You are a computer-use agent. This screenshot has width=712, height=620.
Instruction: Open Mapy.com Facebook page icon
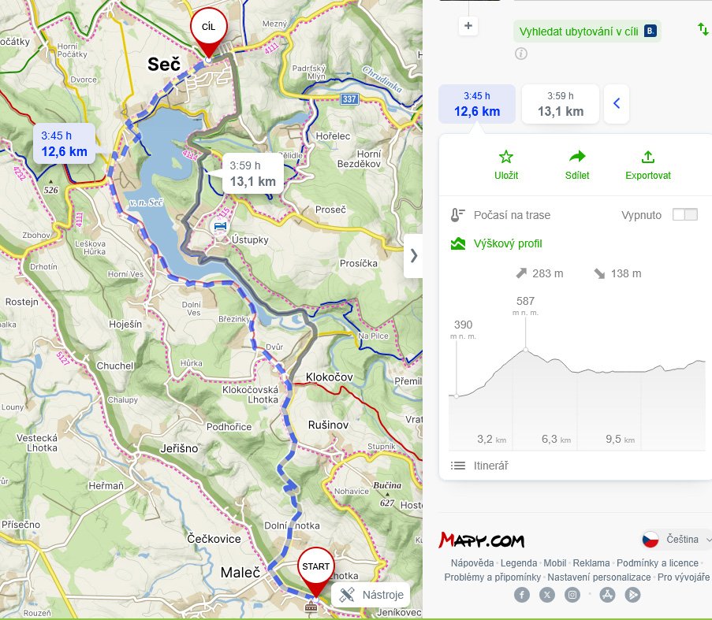click(x=522, y=595)
